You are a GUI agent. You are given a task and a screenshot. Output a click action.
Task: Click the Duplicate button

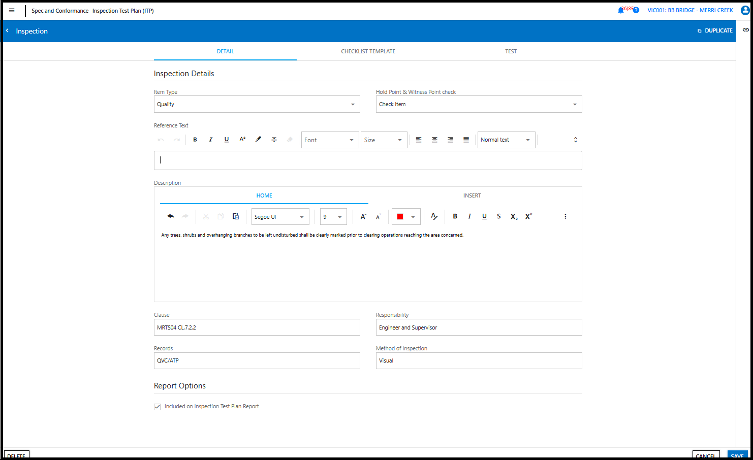715,30
